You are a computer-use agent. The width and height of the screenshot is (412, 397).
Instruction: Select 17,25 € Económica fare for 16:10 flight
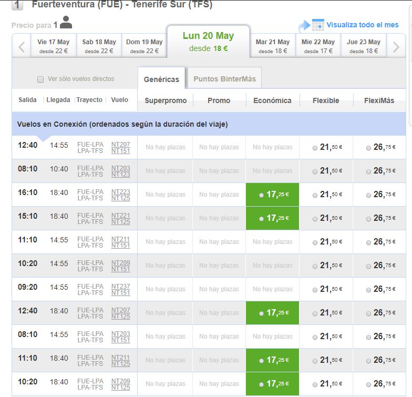point(272,195)
